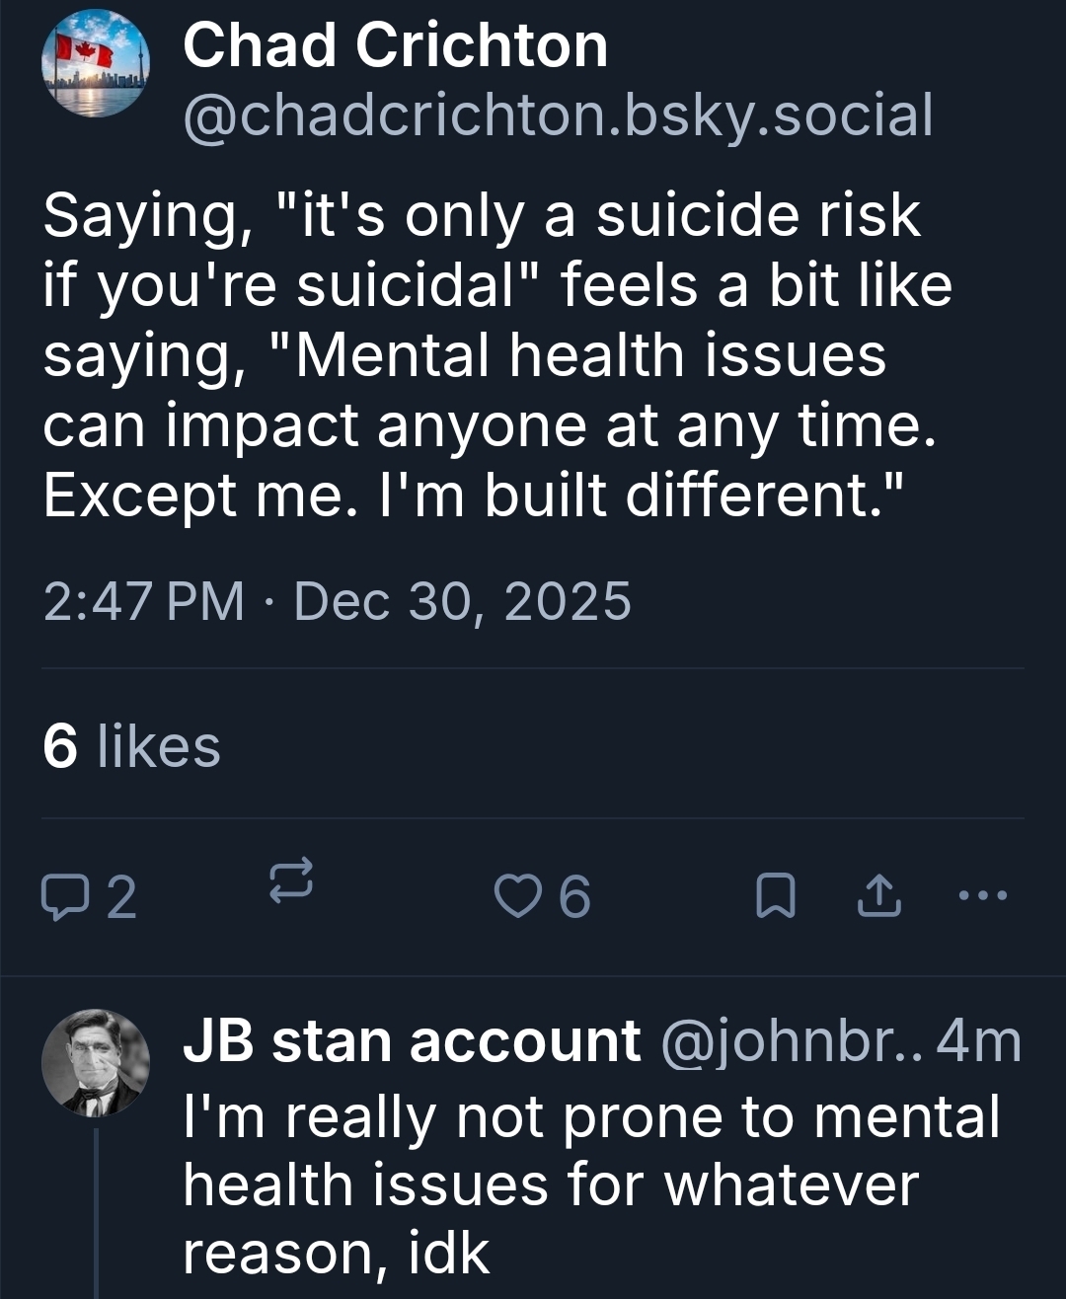Click the 2:47 PM Dec 30 timestamp
The image size is (1066, 1299).
coord(337,601)
